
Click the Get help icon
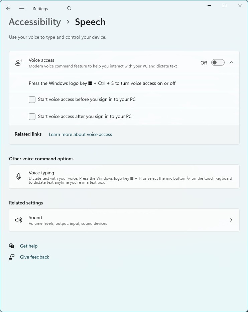pyautogui.click(x=12, y=246)
